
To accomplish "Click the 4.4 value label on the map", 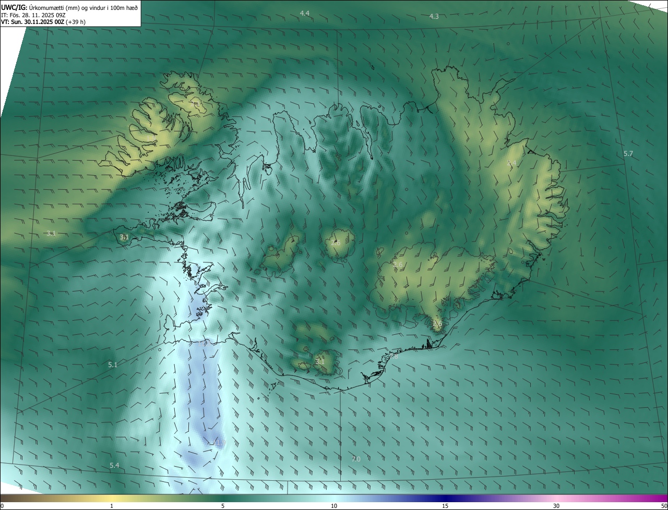I will 305,13.
